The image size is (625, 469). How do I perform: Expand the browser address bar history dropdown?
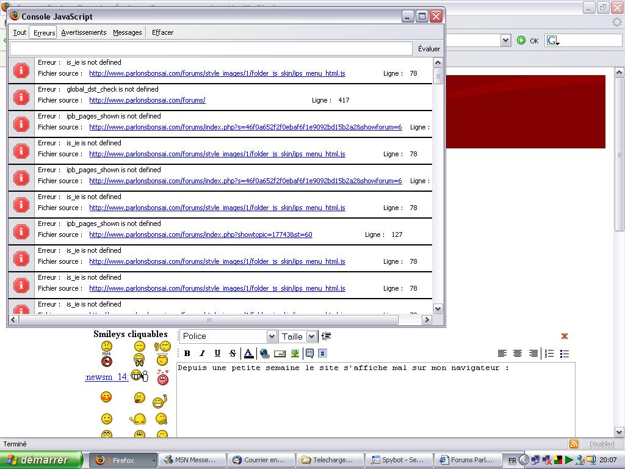tap(505, 40)
